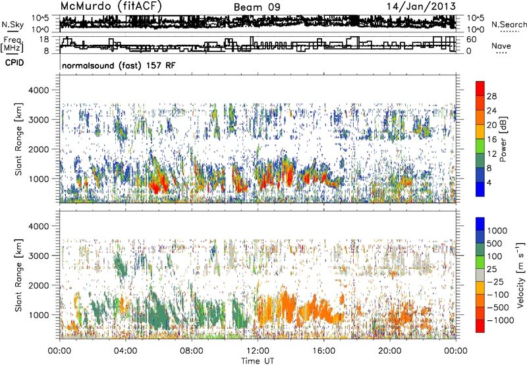Click the 'McMurdo (fitACF)' title text

[111, 7]
